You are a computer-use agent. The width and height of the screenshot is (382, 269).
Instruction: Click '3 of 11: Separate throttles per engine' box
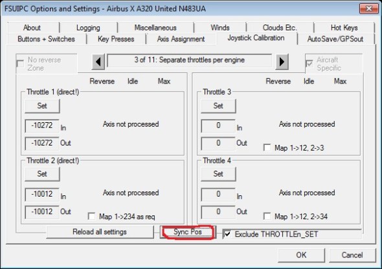[x=190, y=60]
